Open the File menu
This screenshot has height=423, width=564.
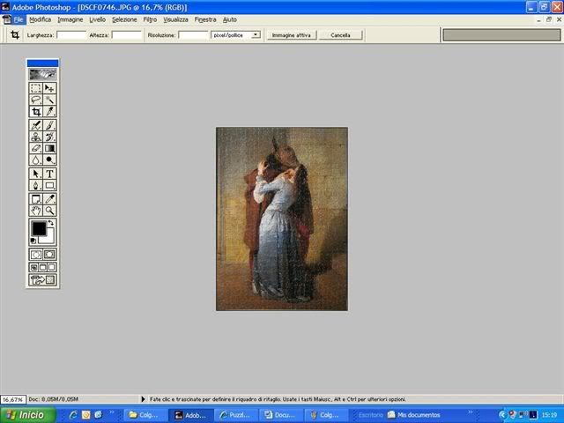19,19
